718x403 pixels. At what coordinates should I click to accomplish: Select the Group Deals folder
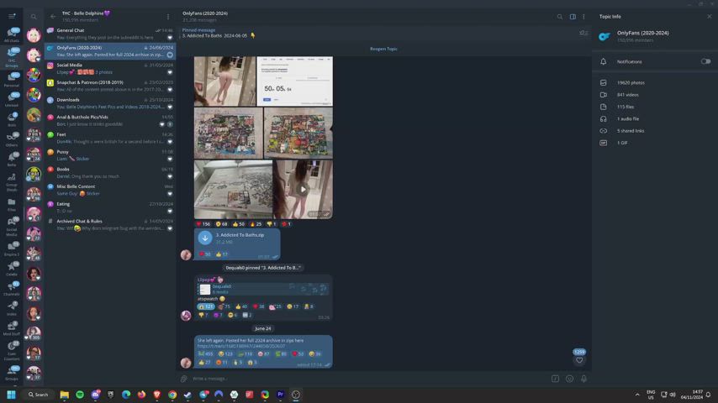tap(12, 182)
